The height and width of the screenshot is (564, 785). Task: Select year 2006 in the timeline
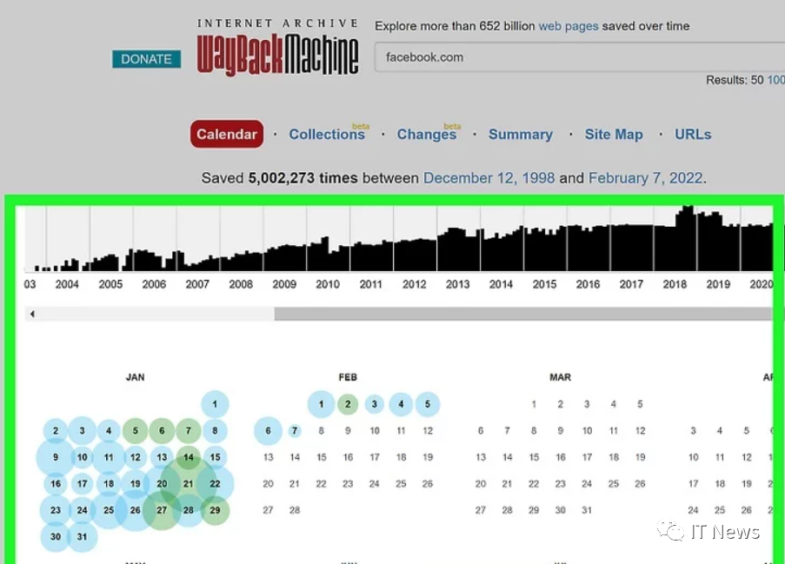pos(154,284)
